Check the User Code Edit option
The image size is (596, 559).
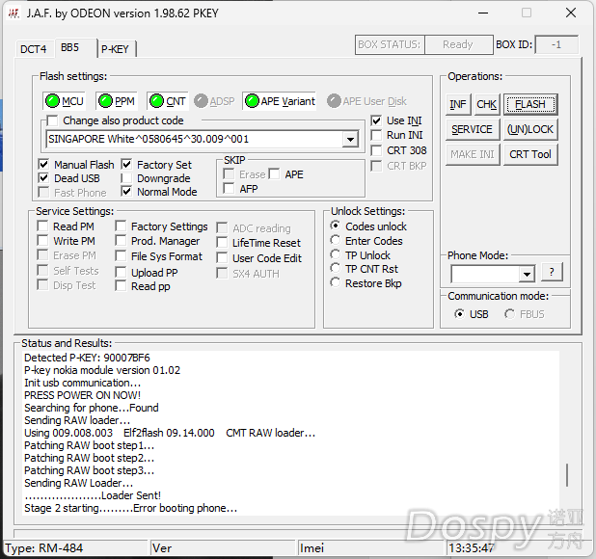pyautogui.click(x=222, y=258)
